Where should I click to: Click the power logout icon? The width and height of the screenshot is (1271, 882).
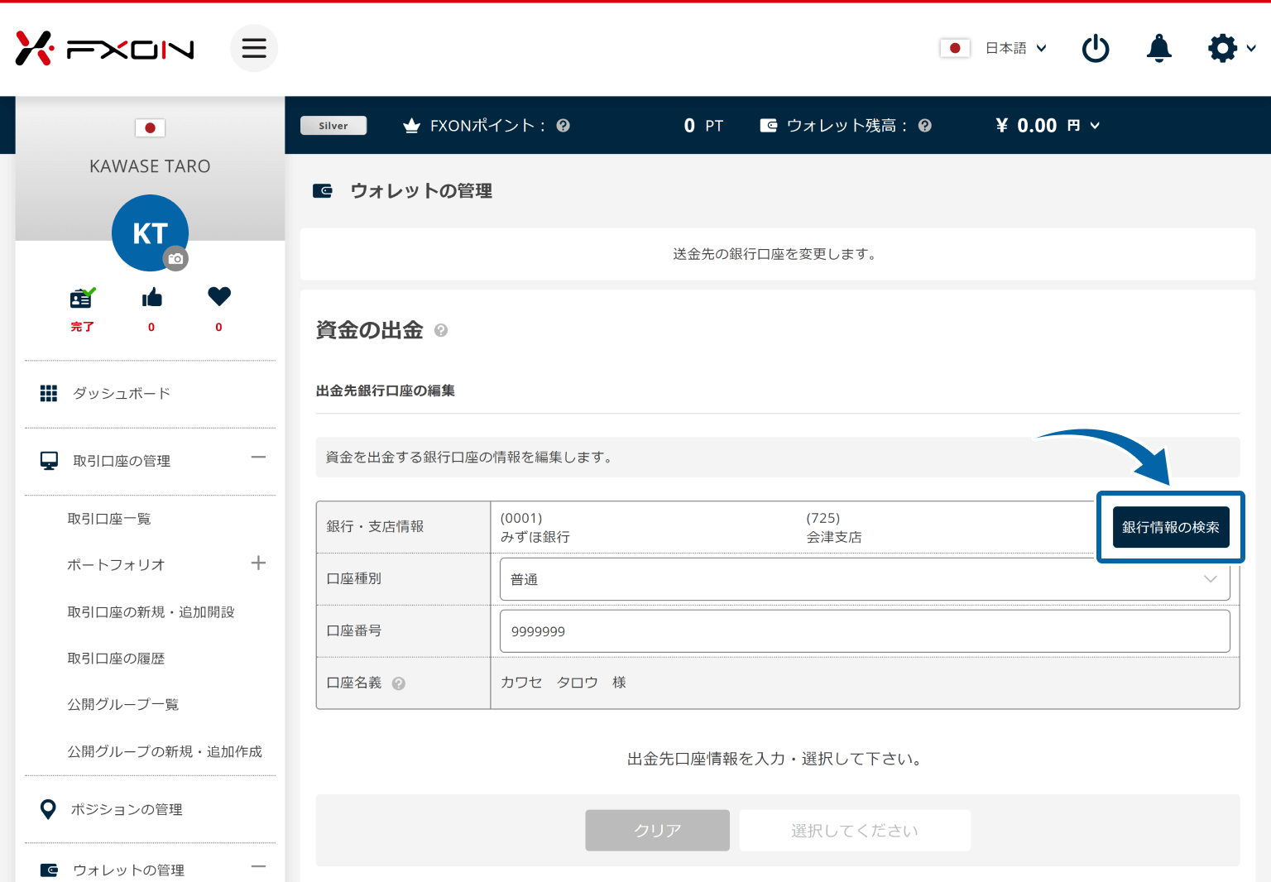1096,48
